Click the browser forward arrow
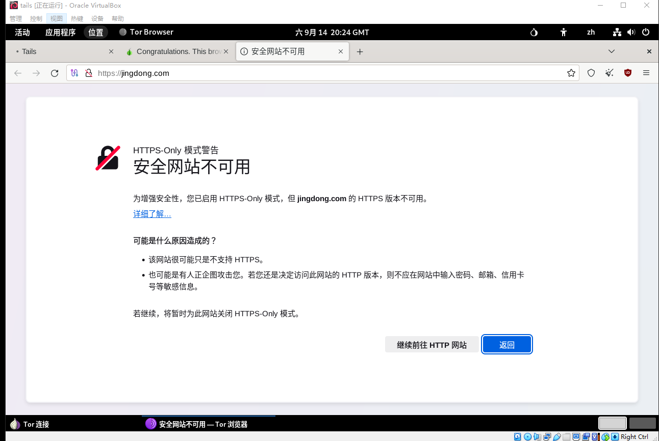The height and width of the screenshot is (441, 659). [x=36, y=73]
